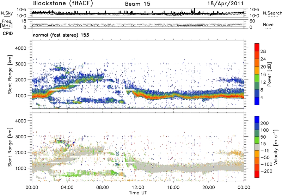Image resolution: width=282 pixels, height=195 pixels.
Task: Click power colorbar blue segment between 4 and 8
Action: pyautogui.click(x=257, y=94)
